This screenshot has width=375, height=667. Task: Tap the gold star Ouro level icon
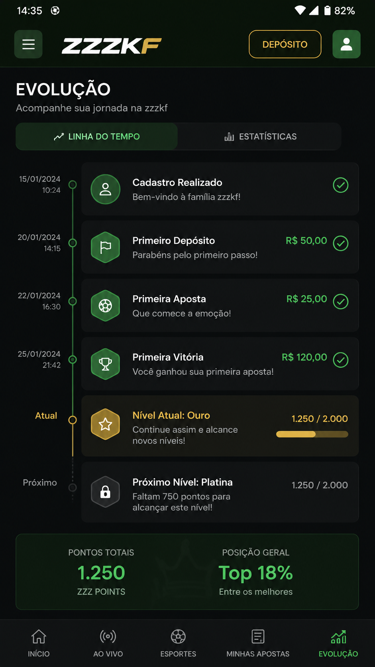pyautogui.click(x=106, y=424)
